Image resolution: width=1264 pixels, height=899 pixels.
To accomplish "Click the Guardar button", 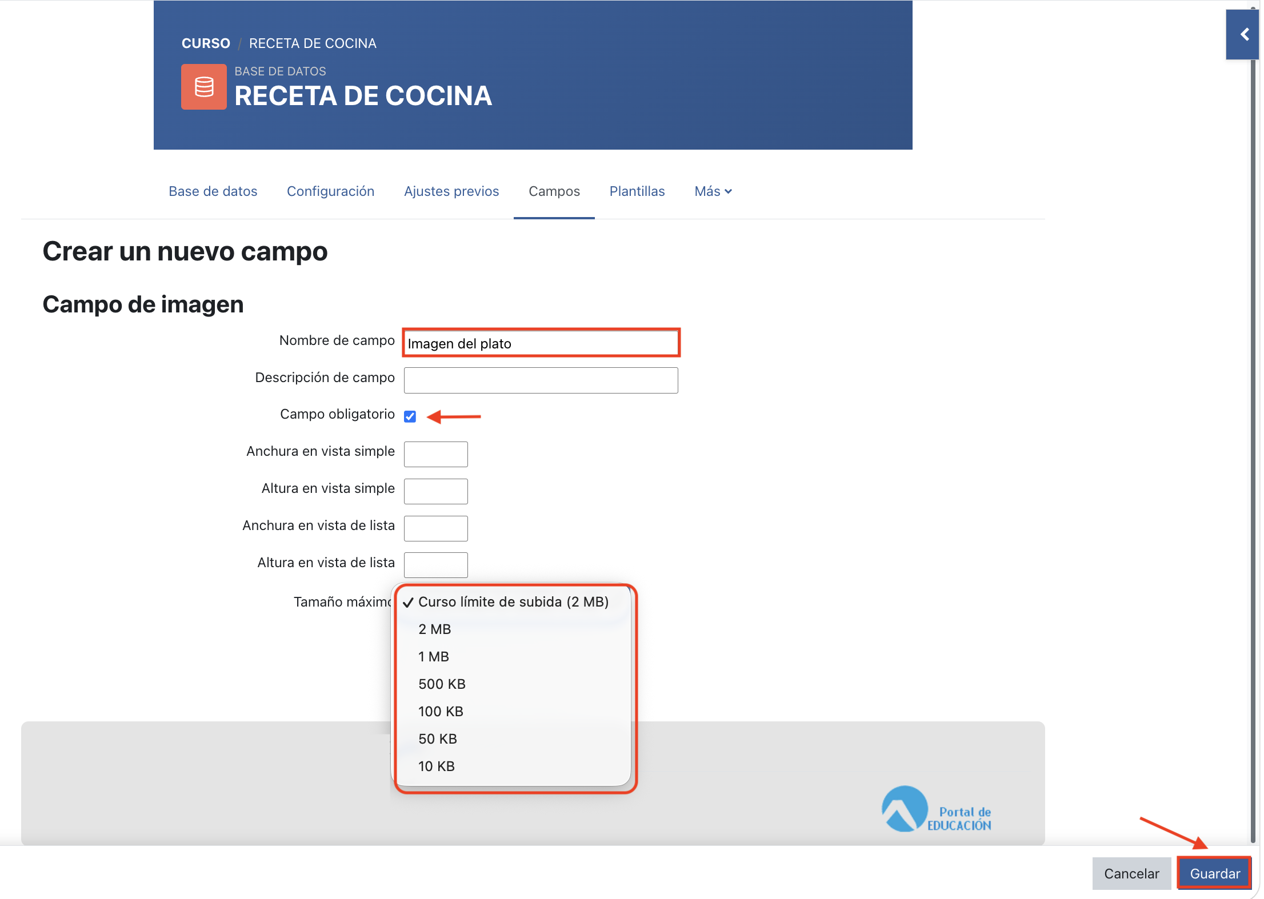I will (x=1215, y=873).
